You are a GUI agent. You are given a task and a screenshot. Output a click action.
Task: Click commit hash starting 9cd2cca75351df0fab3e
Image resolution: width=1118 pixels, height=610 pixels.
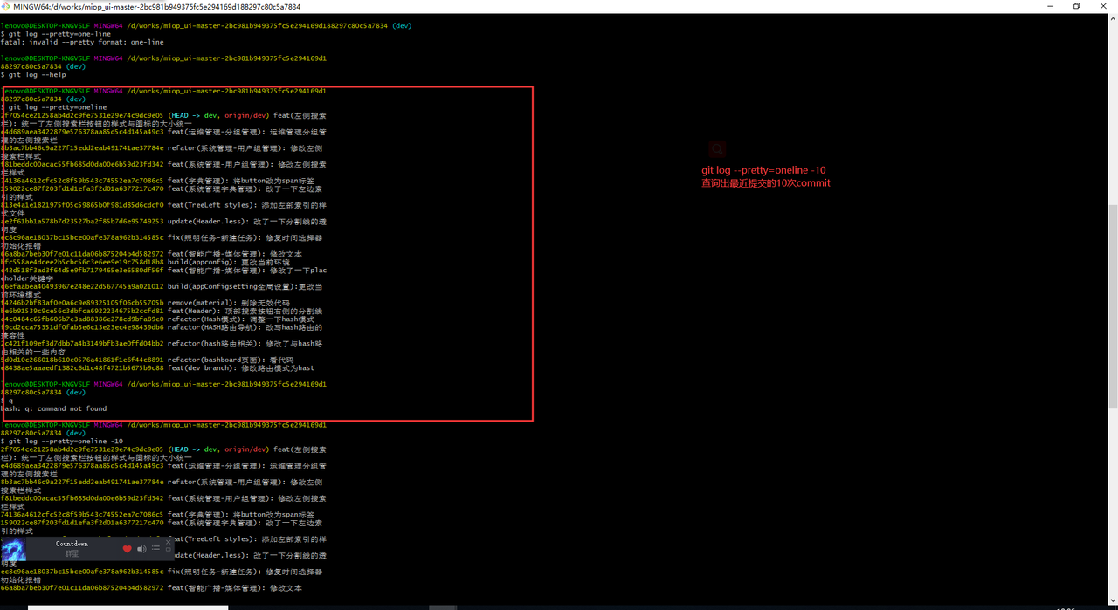[82, 327]
